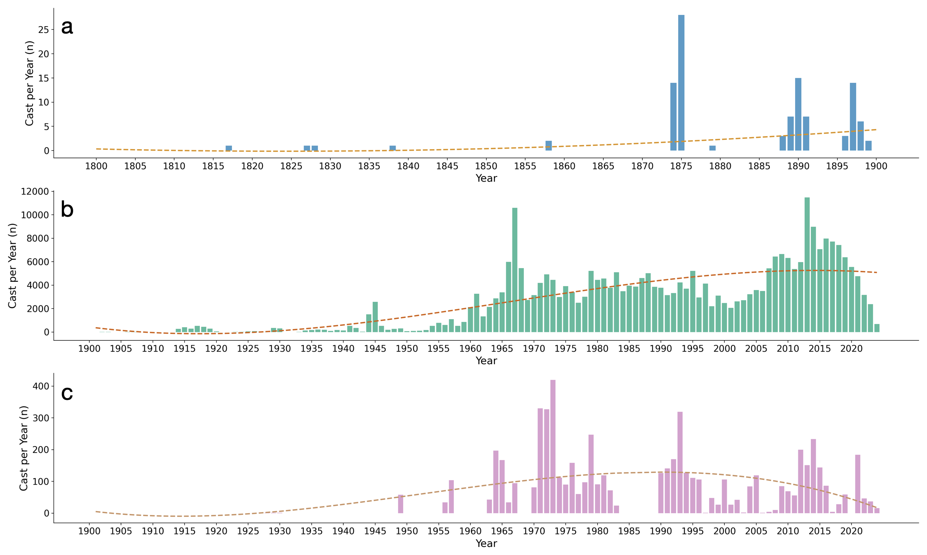
Task: Click the tall green bar at 1967
Action: (x=515, y=270)
